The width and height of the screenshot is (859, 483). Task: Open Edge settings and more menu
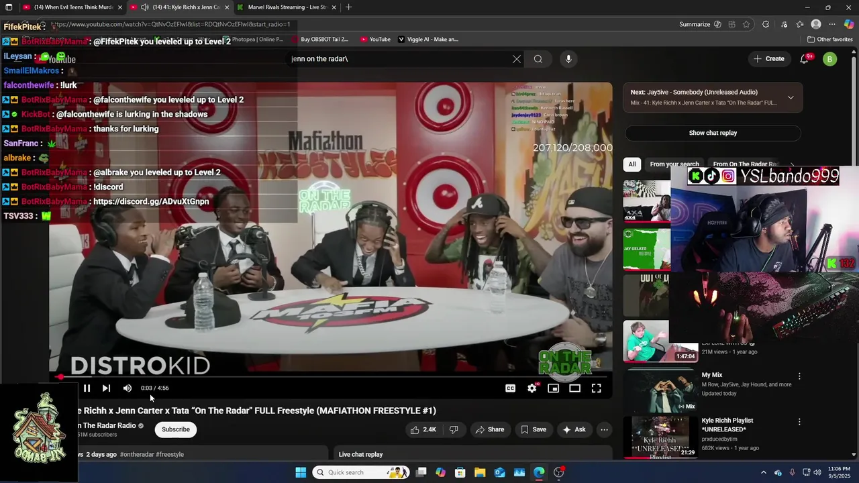(x=832, y=24)
